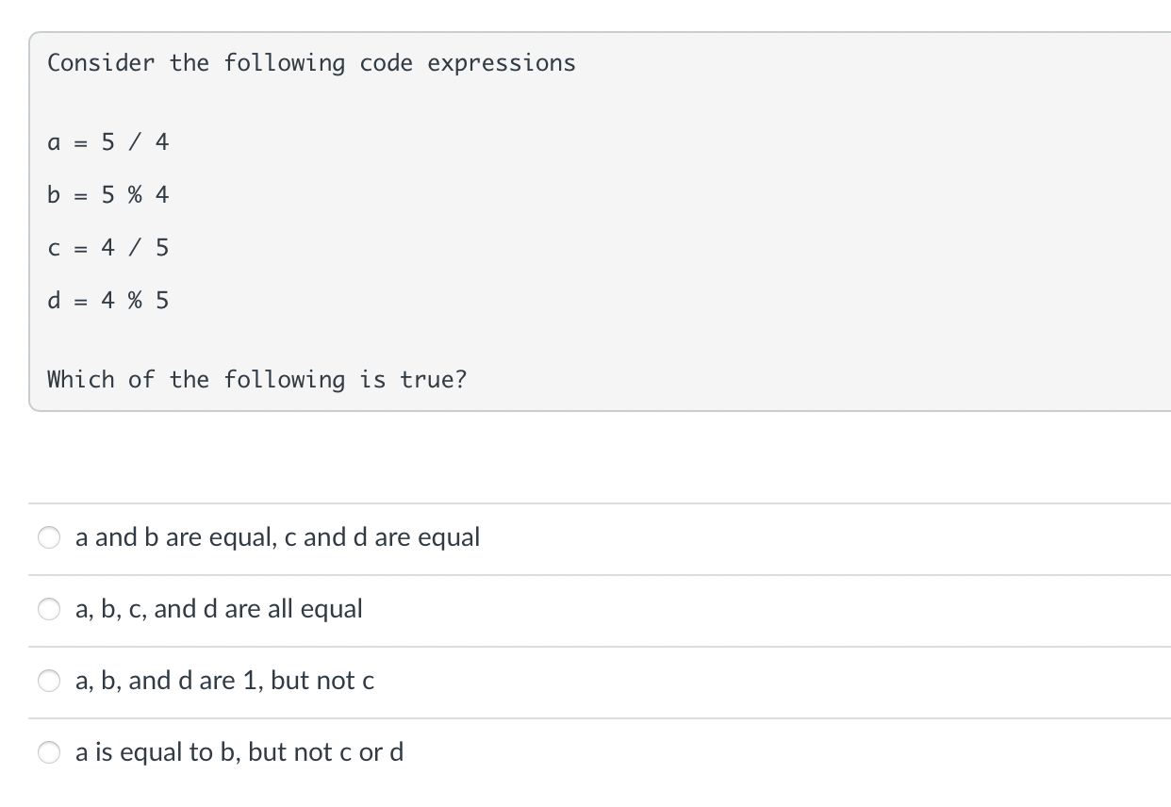Click the bottom answer's label text
This screenshot has width=1171, height=807.
[x=239, y=752]
